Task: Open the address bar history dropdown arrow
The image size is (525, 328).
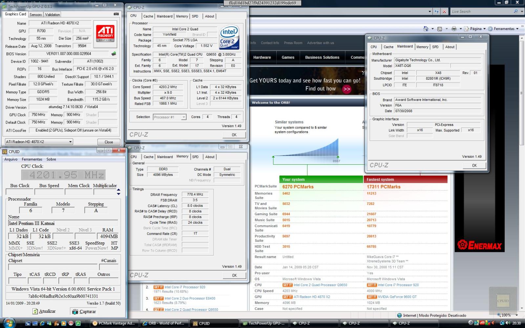Action: 430,11
